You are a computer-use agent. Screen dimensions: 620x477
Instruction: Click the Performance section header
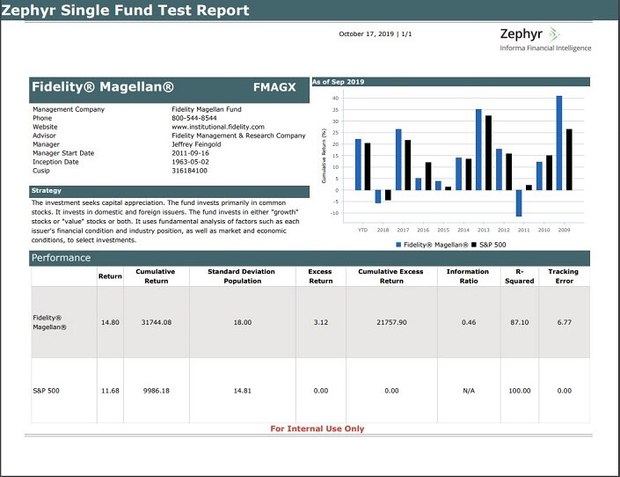tap(310, 258)
